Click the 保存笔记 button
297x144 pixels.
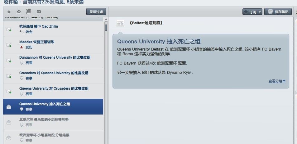point(278,12)
